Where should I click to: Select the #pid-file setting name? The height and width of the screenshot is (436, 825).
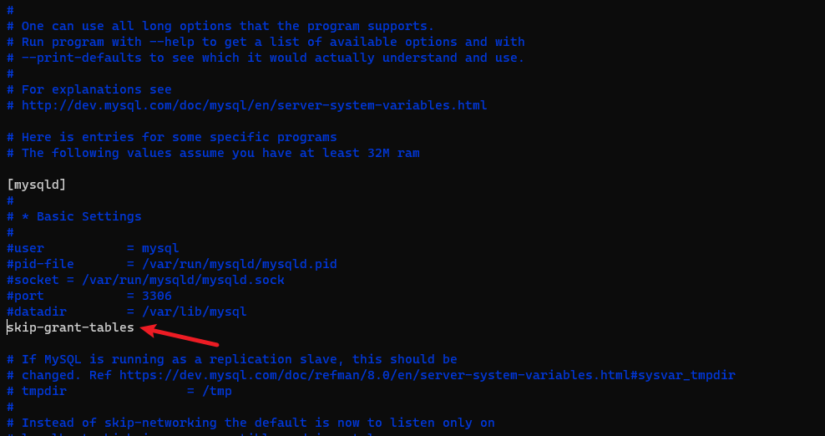(x=40, y=264)
